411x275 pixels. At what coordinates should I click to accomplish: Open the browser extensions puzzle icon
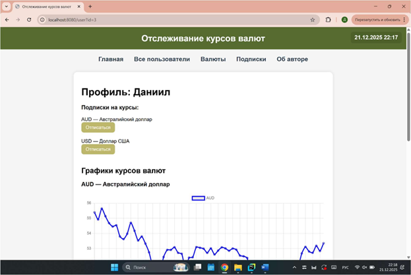click(328, 20)
